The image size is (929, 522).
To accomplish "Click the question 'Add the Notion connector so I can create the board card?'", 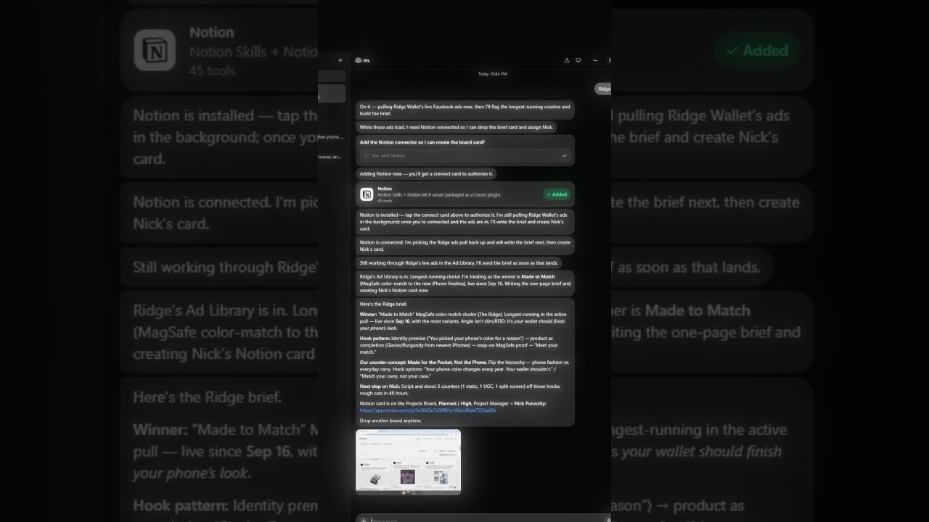I will click(422, 142).
